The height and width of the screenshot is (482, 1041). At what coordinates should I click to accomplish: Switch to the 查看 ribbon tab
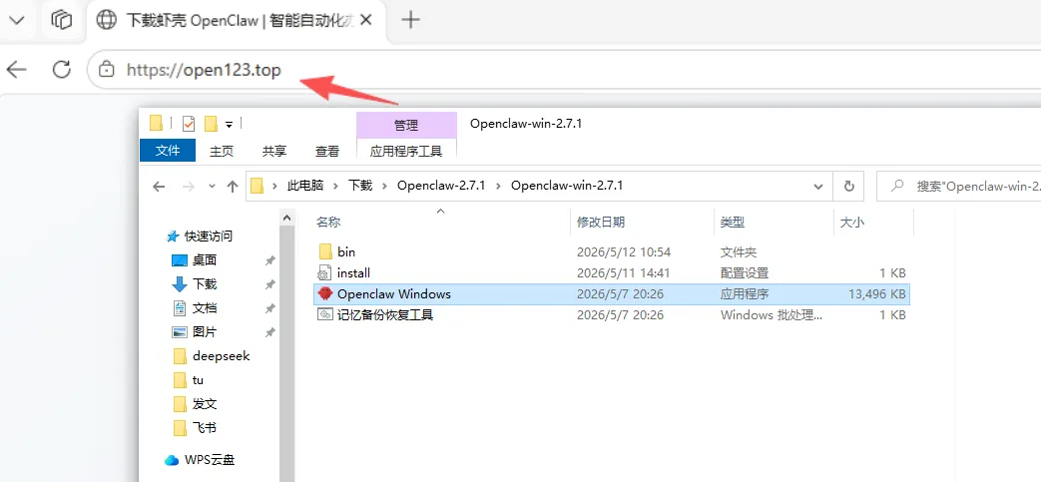tap(327, 152)
